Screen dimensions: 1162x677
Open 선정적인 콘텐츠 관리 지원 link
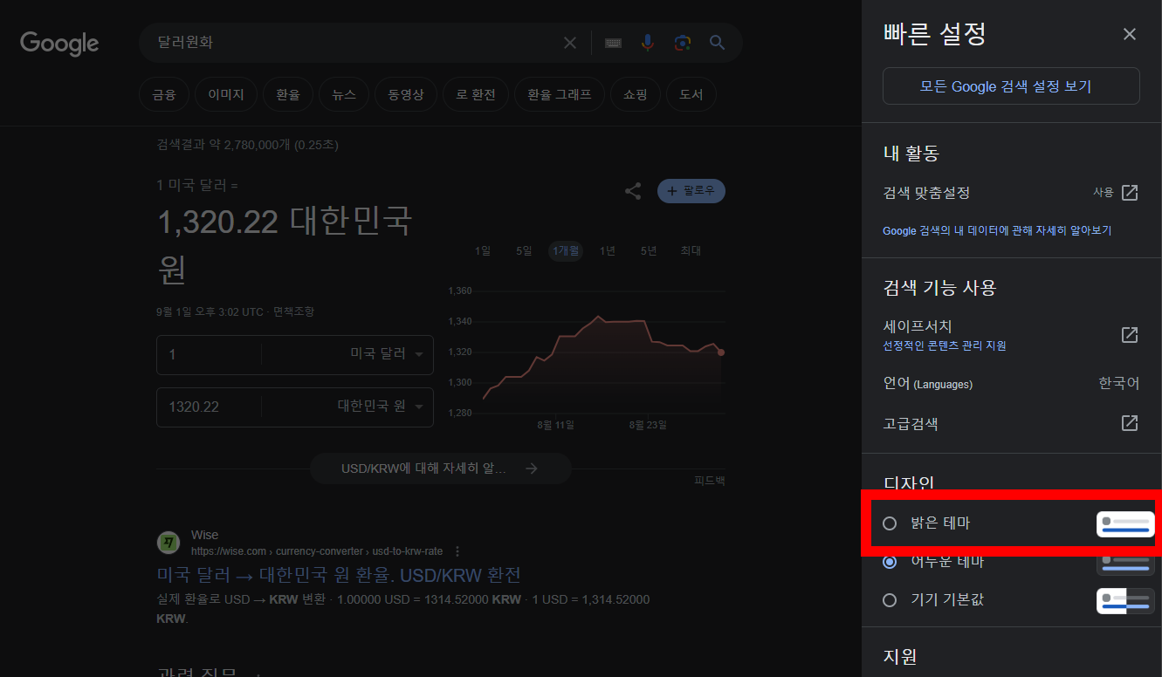[945, 346]
